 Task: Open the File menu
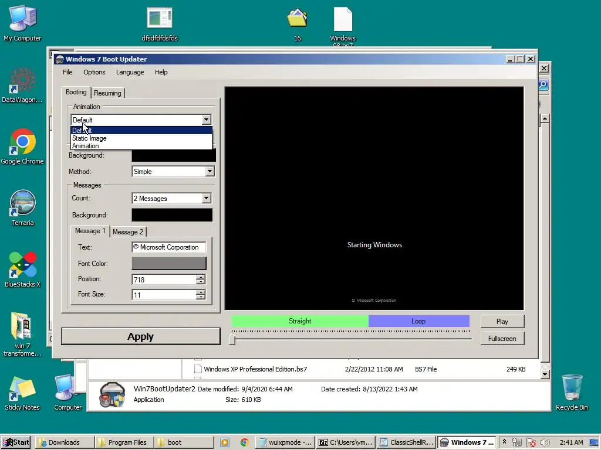click(67, 72)
